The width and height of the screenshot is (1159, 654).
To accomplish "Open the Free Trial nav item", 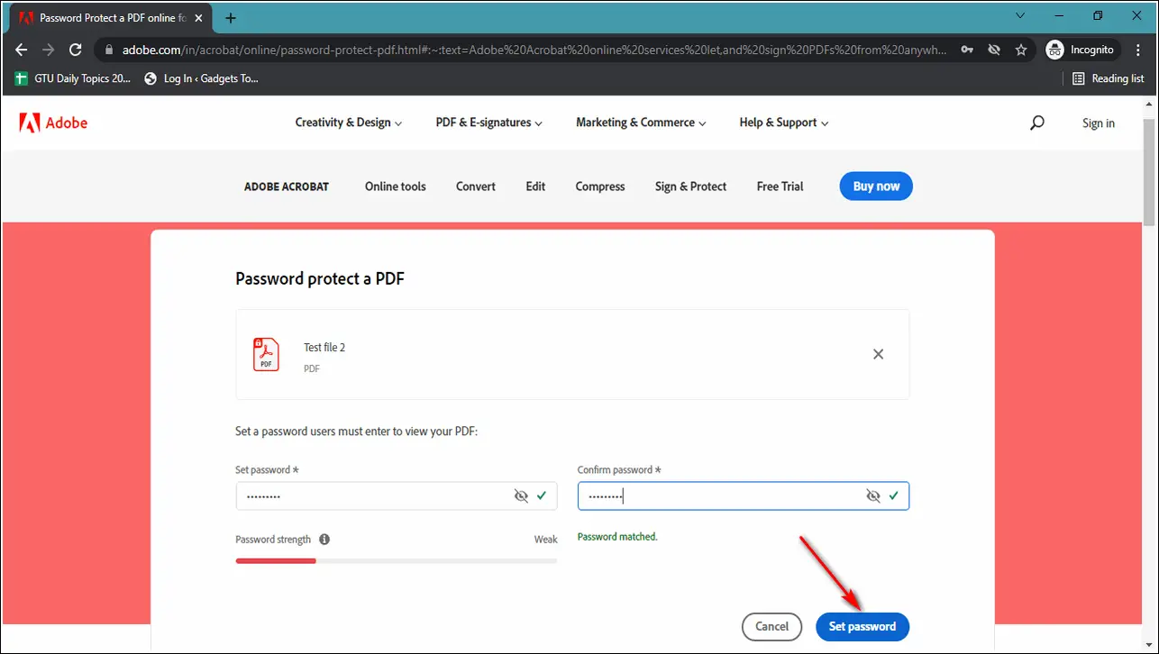I will coord(780,186).
